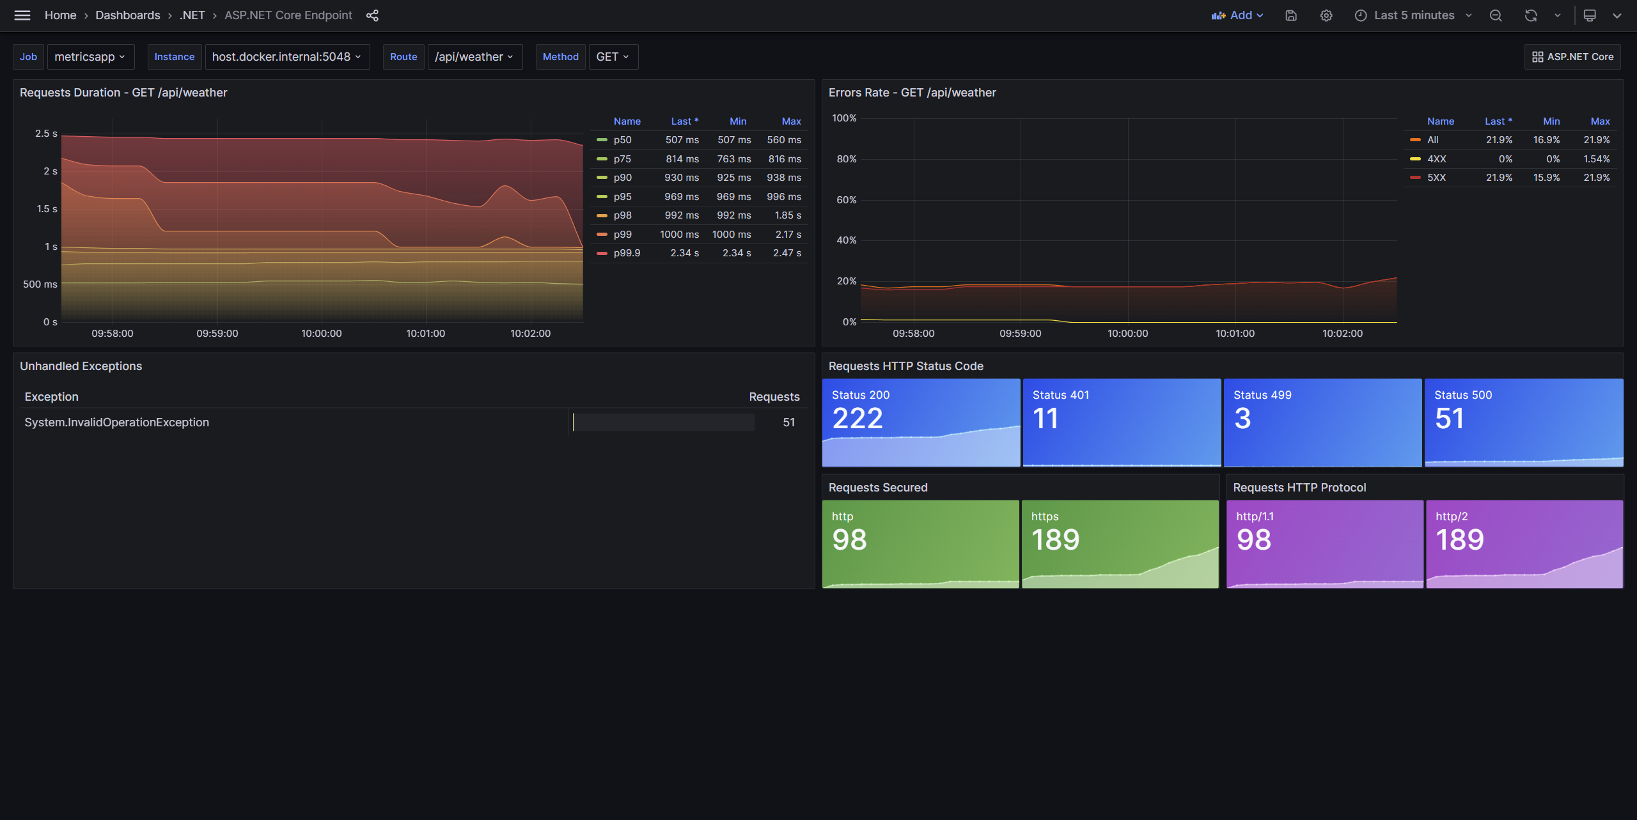Toggle p99.9 series visibility in legend

click(627, 253)
